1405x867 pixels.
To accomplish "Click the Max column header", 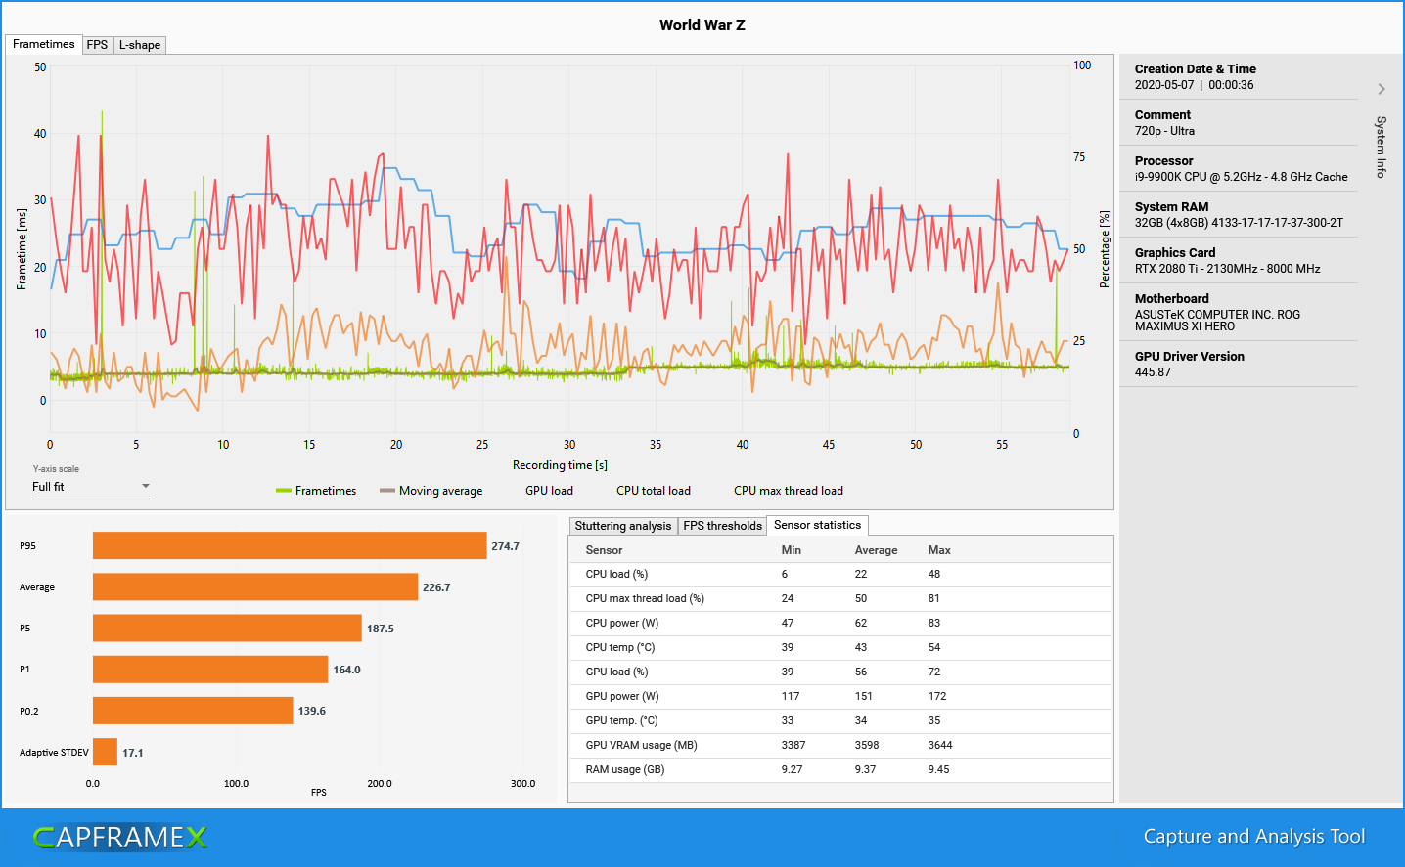I will coord(939,550).
